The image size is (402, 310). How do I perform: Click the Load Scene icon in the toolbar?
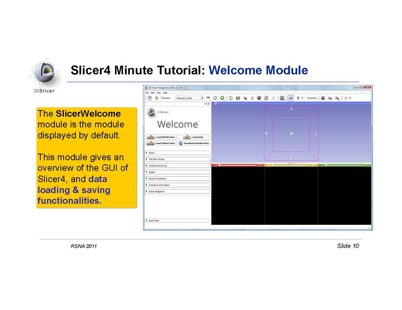150,98
